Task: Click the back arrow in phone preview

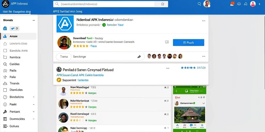Action: (176, 91)
